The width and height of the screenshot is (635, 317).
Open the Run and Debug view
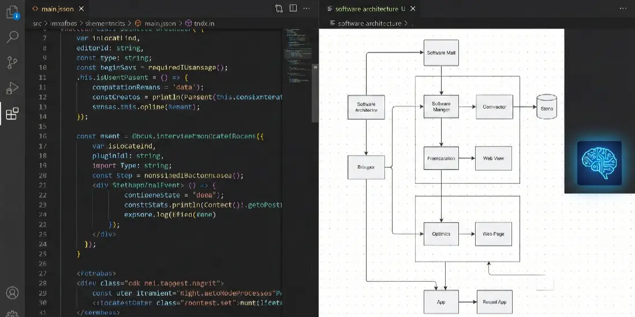point(12,88)
